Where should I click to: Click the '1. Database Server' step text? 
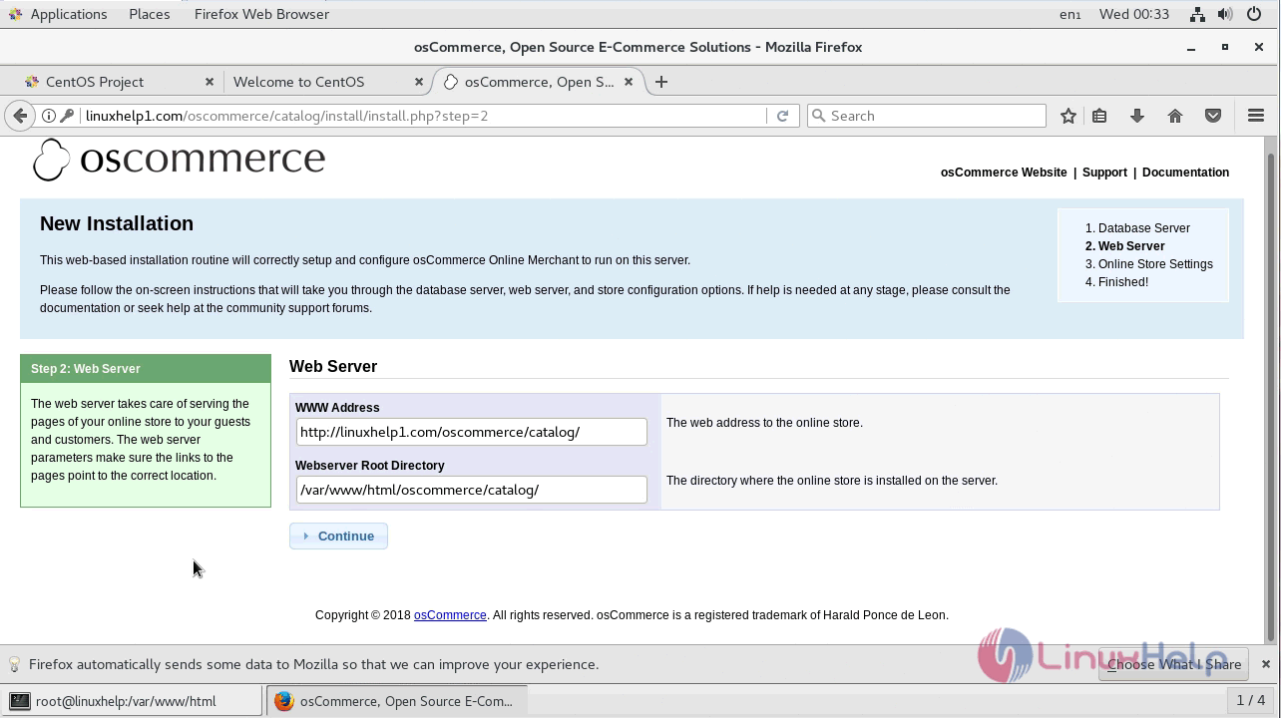pyautogui.click(x=1138, y=228)
